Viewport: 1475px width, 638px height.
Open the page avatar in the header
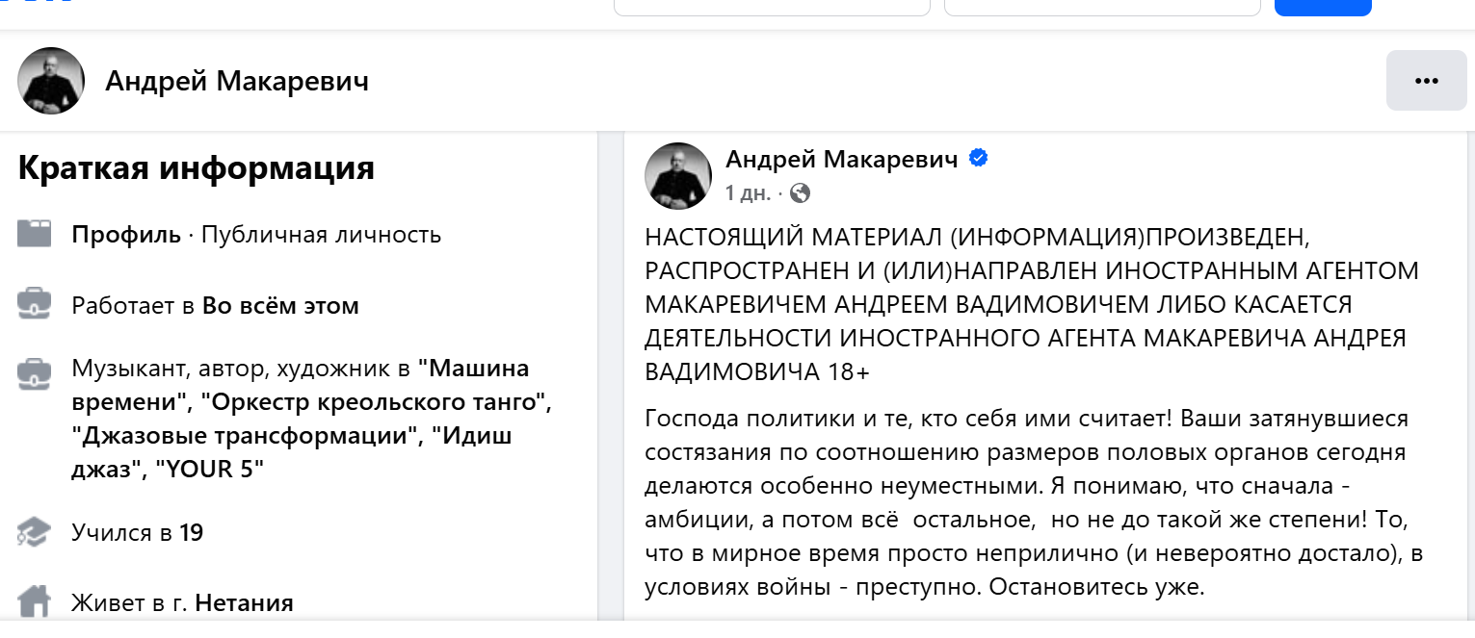point(51,81)
